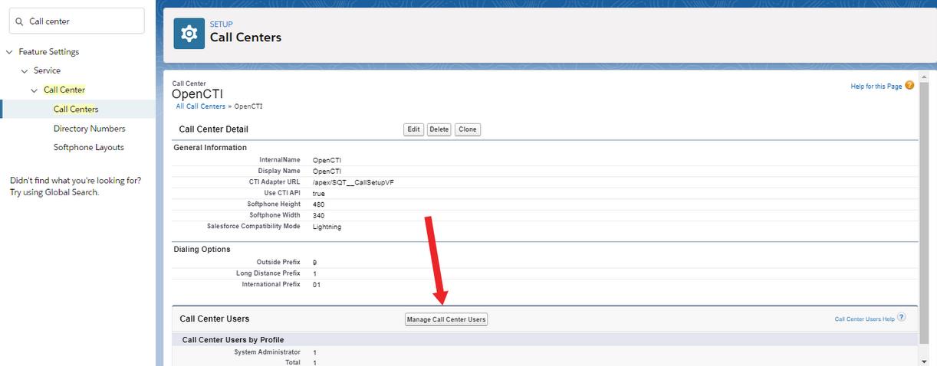Click the System Administrator profile label
937x366 pixels.
[x=267, y=351]
